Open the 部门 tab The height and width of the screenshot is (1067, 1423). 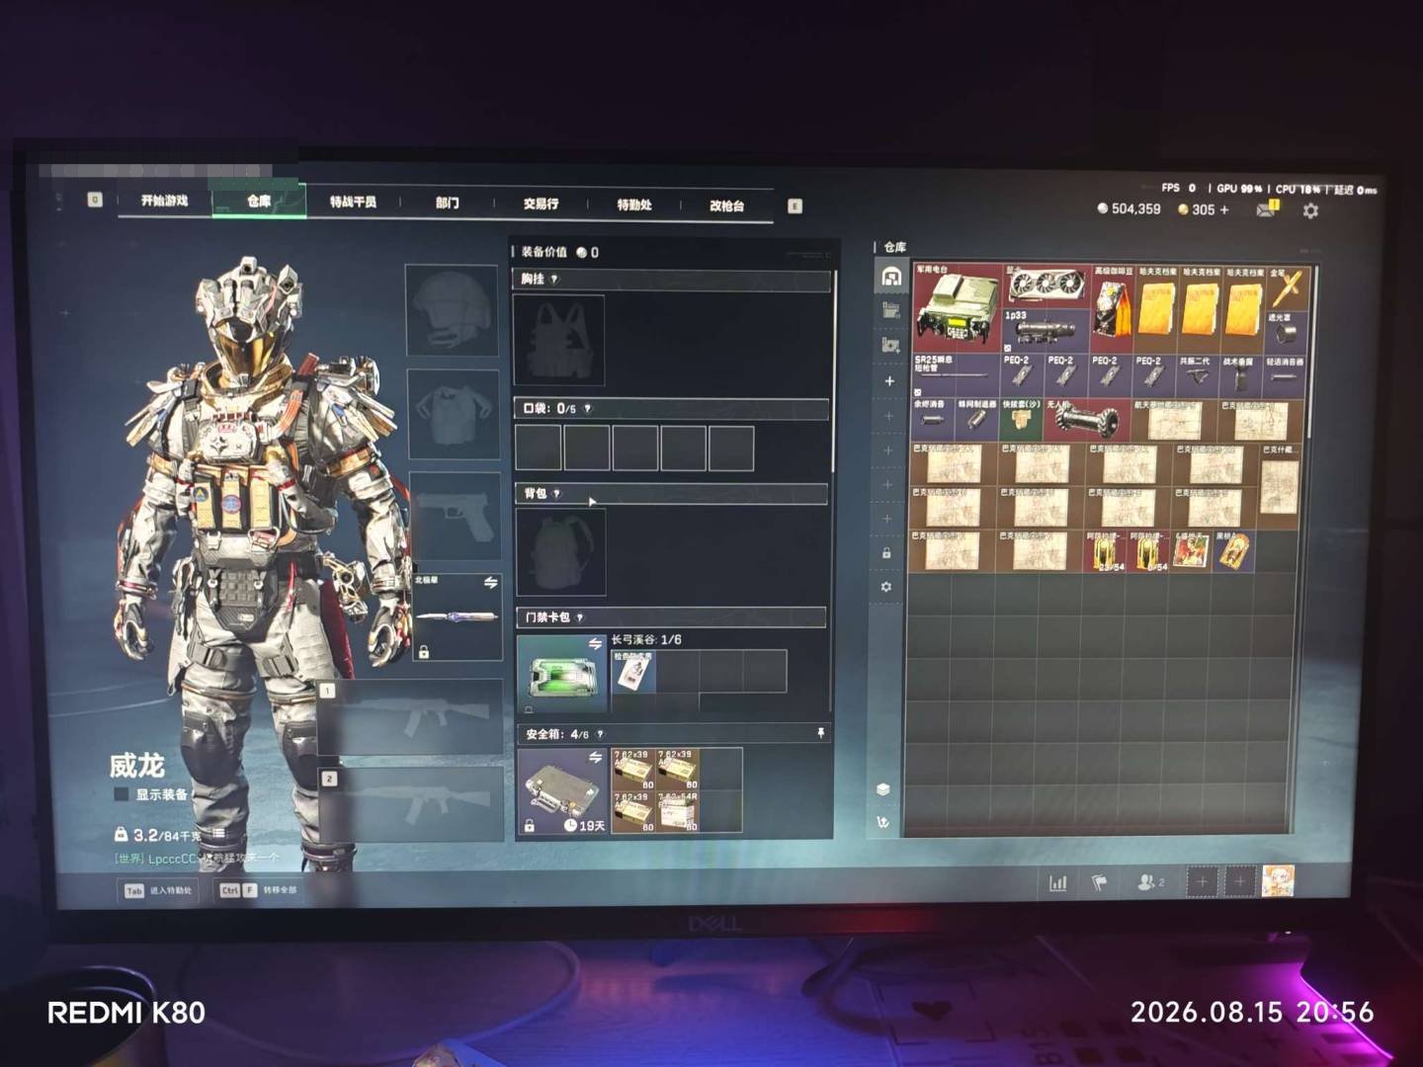tap(448, 204)
